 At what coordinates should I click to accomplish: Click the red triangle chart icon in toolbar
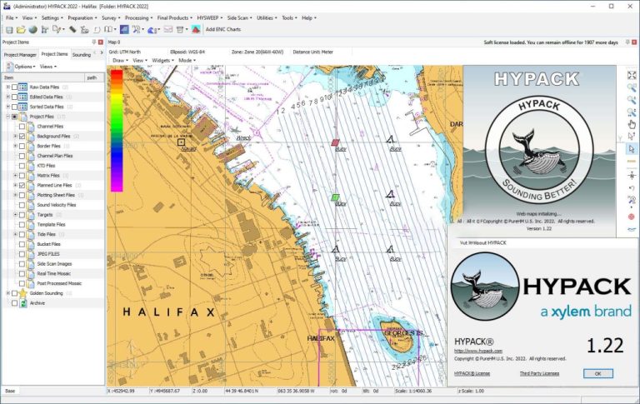click(196, 29)
